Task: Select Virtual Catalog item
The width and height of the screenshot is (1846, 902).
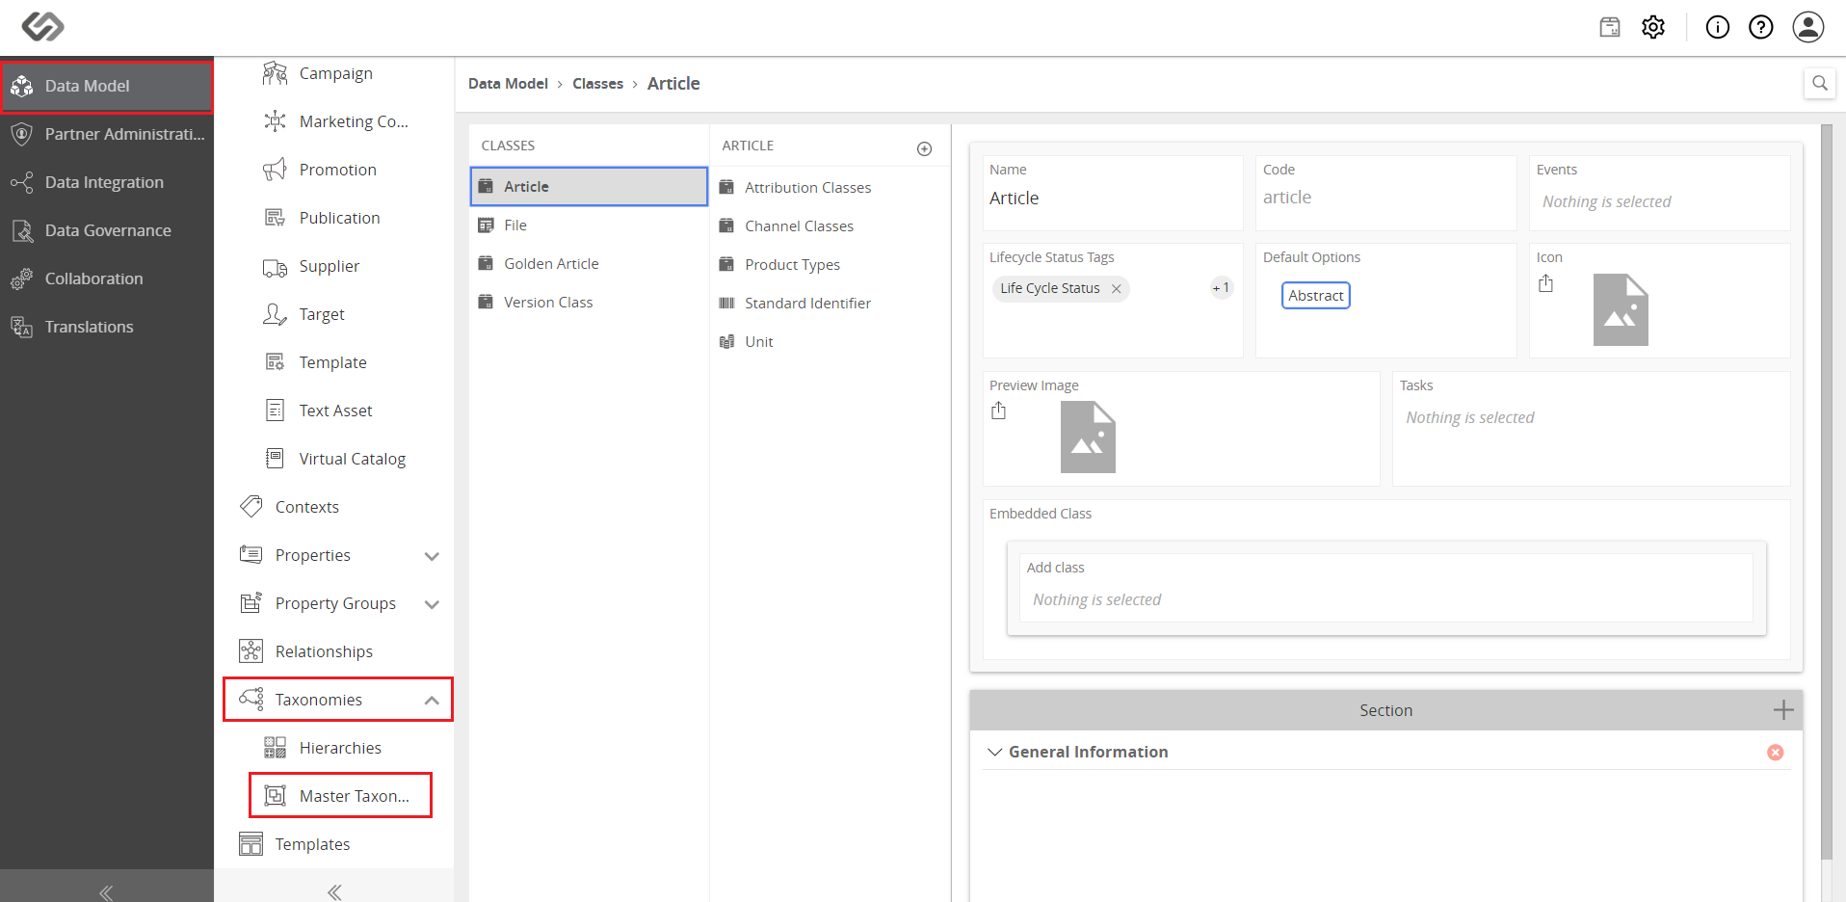Action: (x=335, y=459)
